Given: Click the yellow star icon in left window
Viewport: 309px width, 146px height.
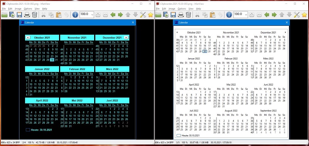Looking at the screenshot, I should click(150, 15).
